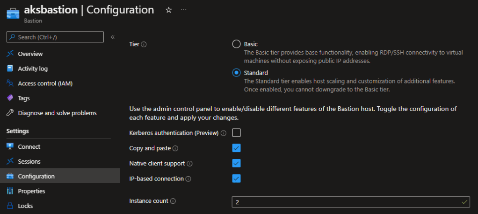478x214 pixels.
Task: Disable Native client support checkbox
Action: pyautogui.click(x=236, y=163)
